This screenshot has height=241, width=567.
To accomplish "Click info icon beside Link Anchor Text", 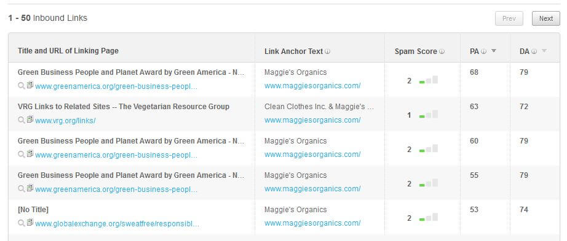I will tap(327, 52).
